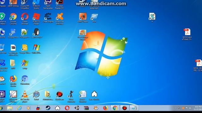The image size is (202, 113).
Task: Click the volume speaker tray icon
Action: coord(190,108)
